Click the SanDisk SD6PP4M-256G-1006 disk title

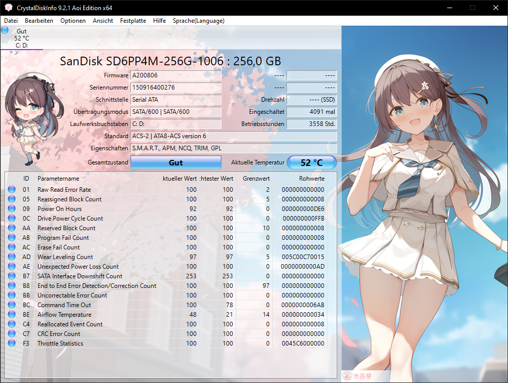[x=170, y=61]
